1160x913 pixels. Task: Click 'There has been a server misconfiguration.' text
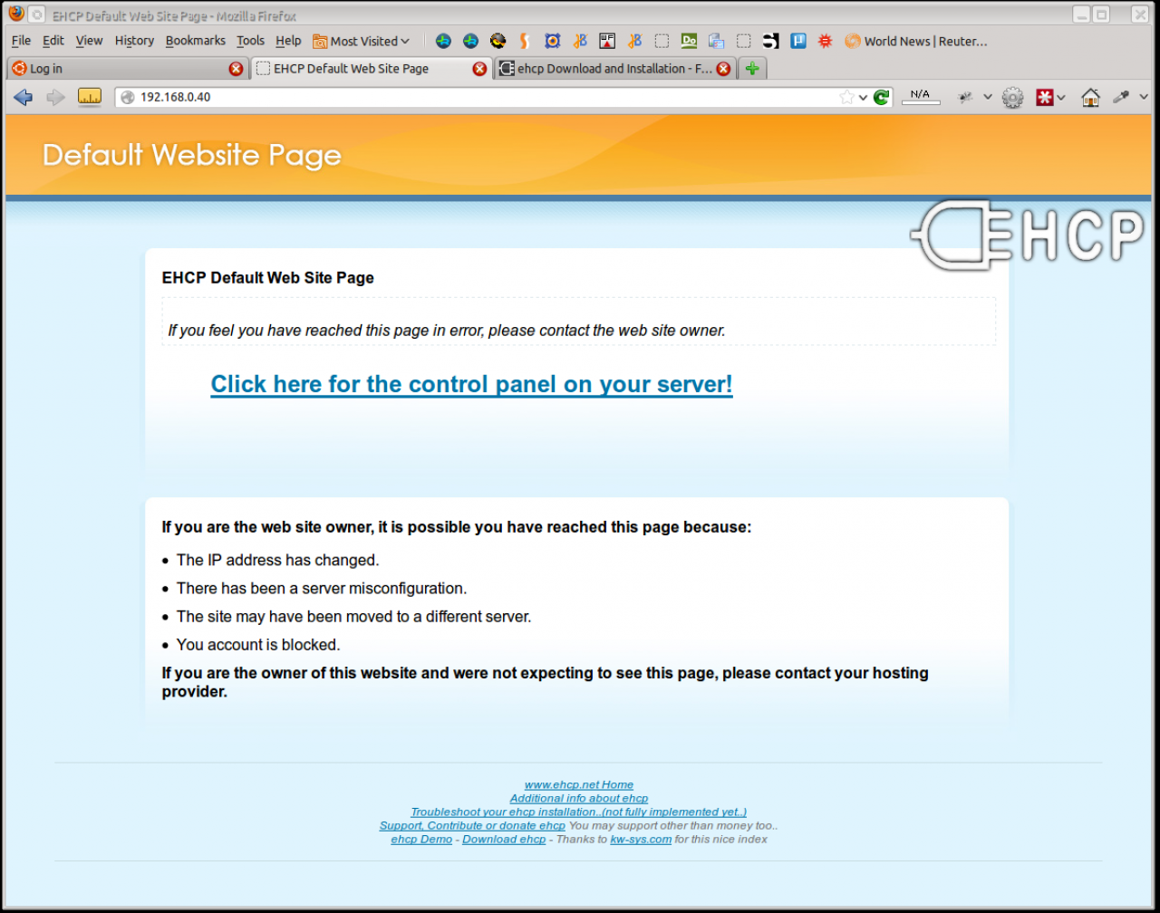[322, 588]
